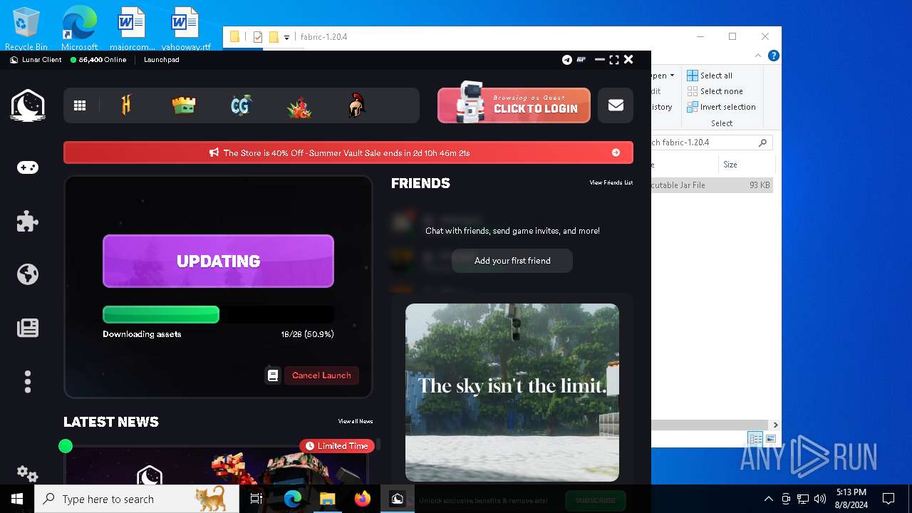
Task: Select the Hypixel server icon
Action: (127, 105)
